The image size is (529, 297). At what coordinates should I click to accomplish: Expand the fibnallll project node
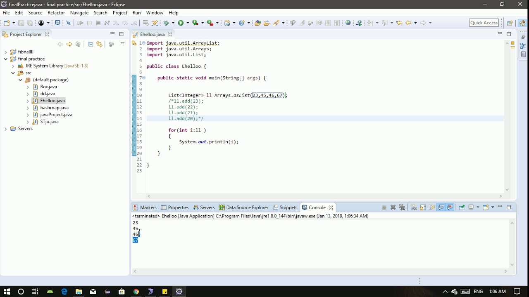(6, 52)
